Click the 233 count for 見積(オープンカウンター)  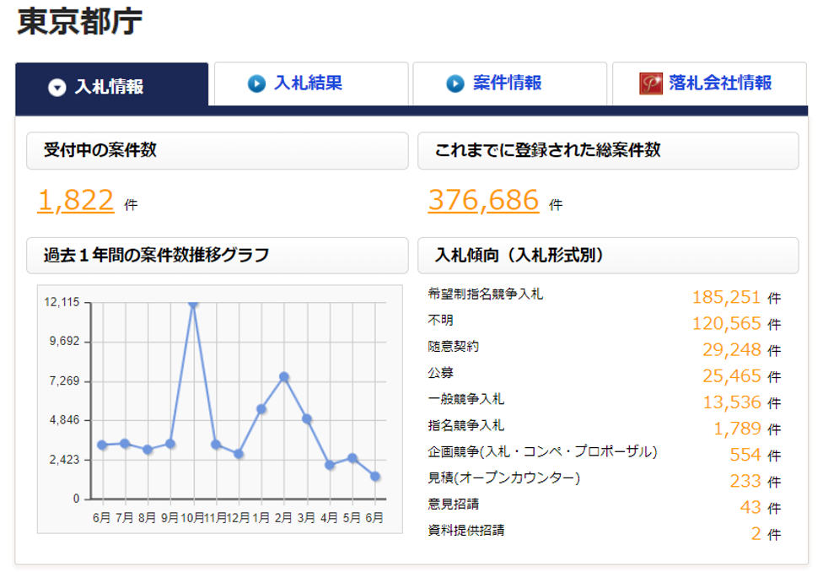pos(745,481)
